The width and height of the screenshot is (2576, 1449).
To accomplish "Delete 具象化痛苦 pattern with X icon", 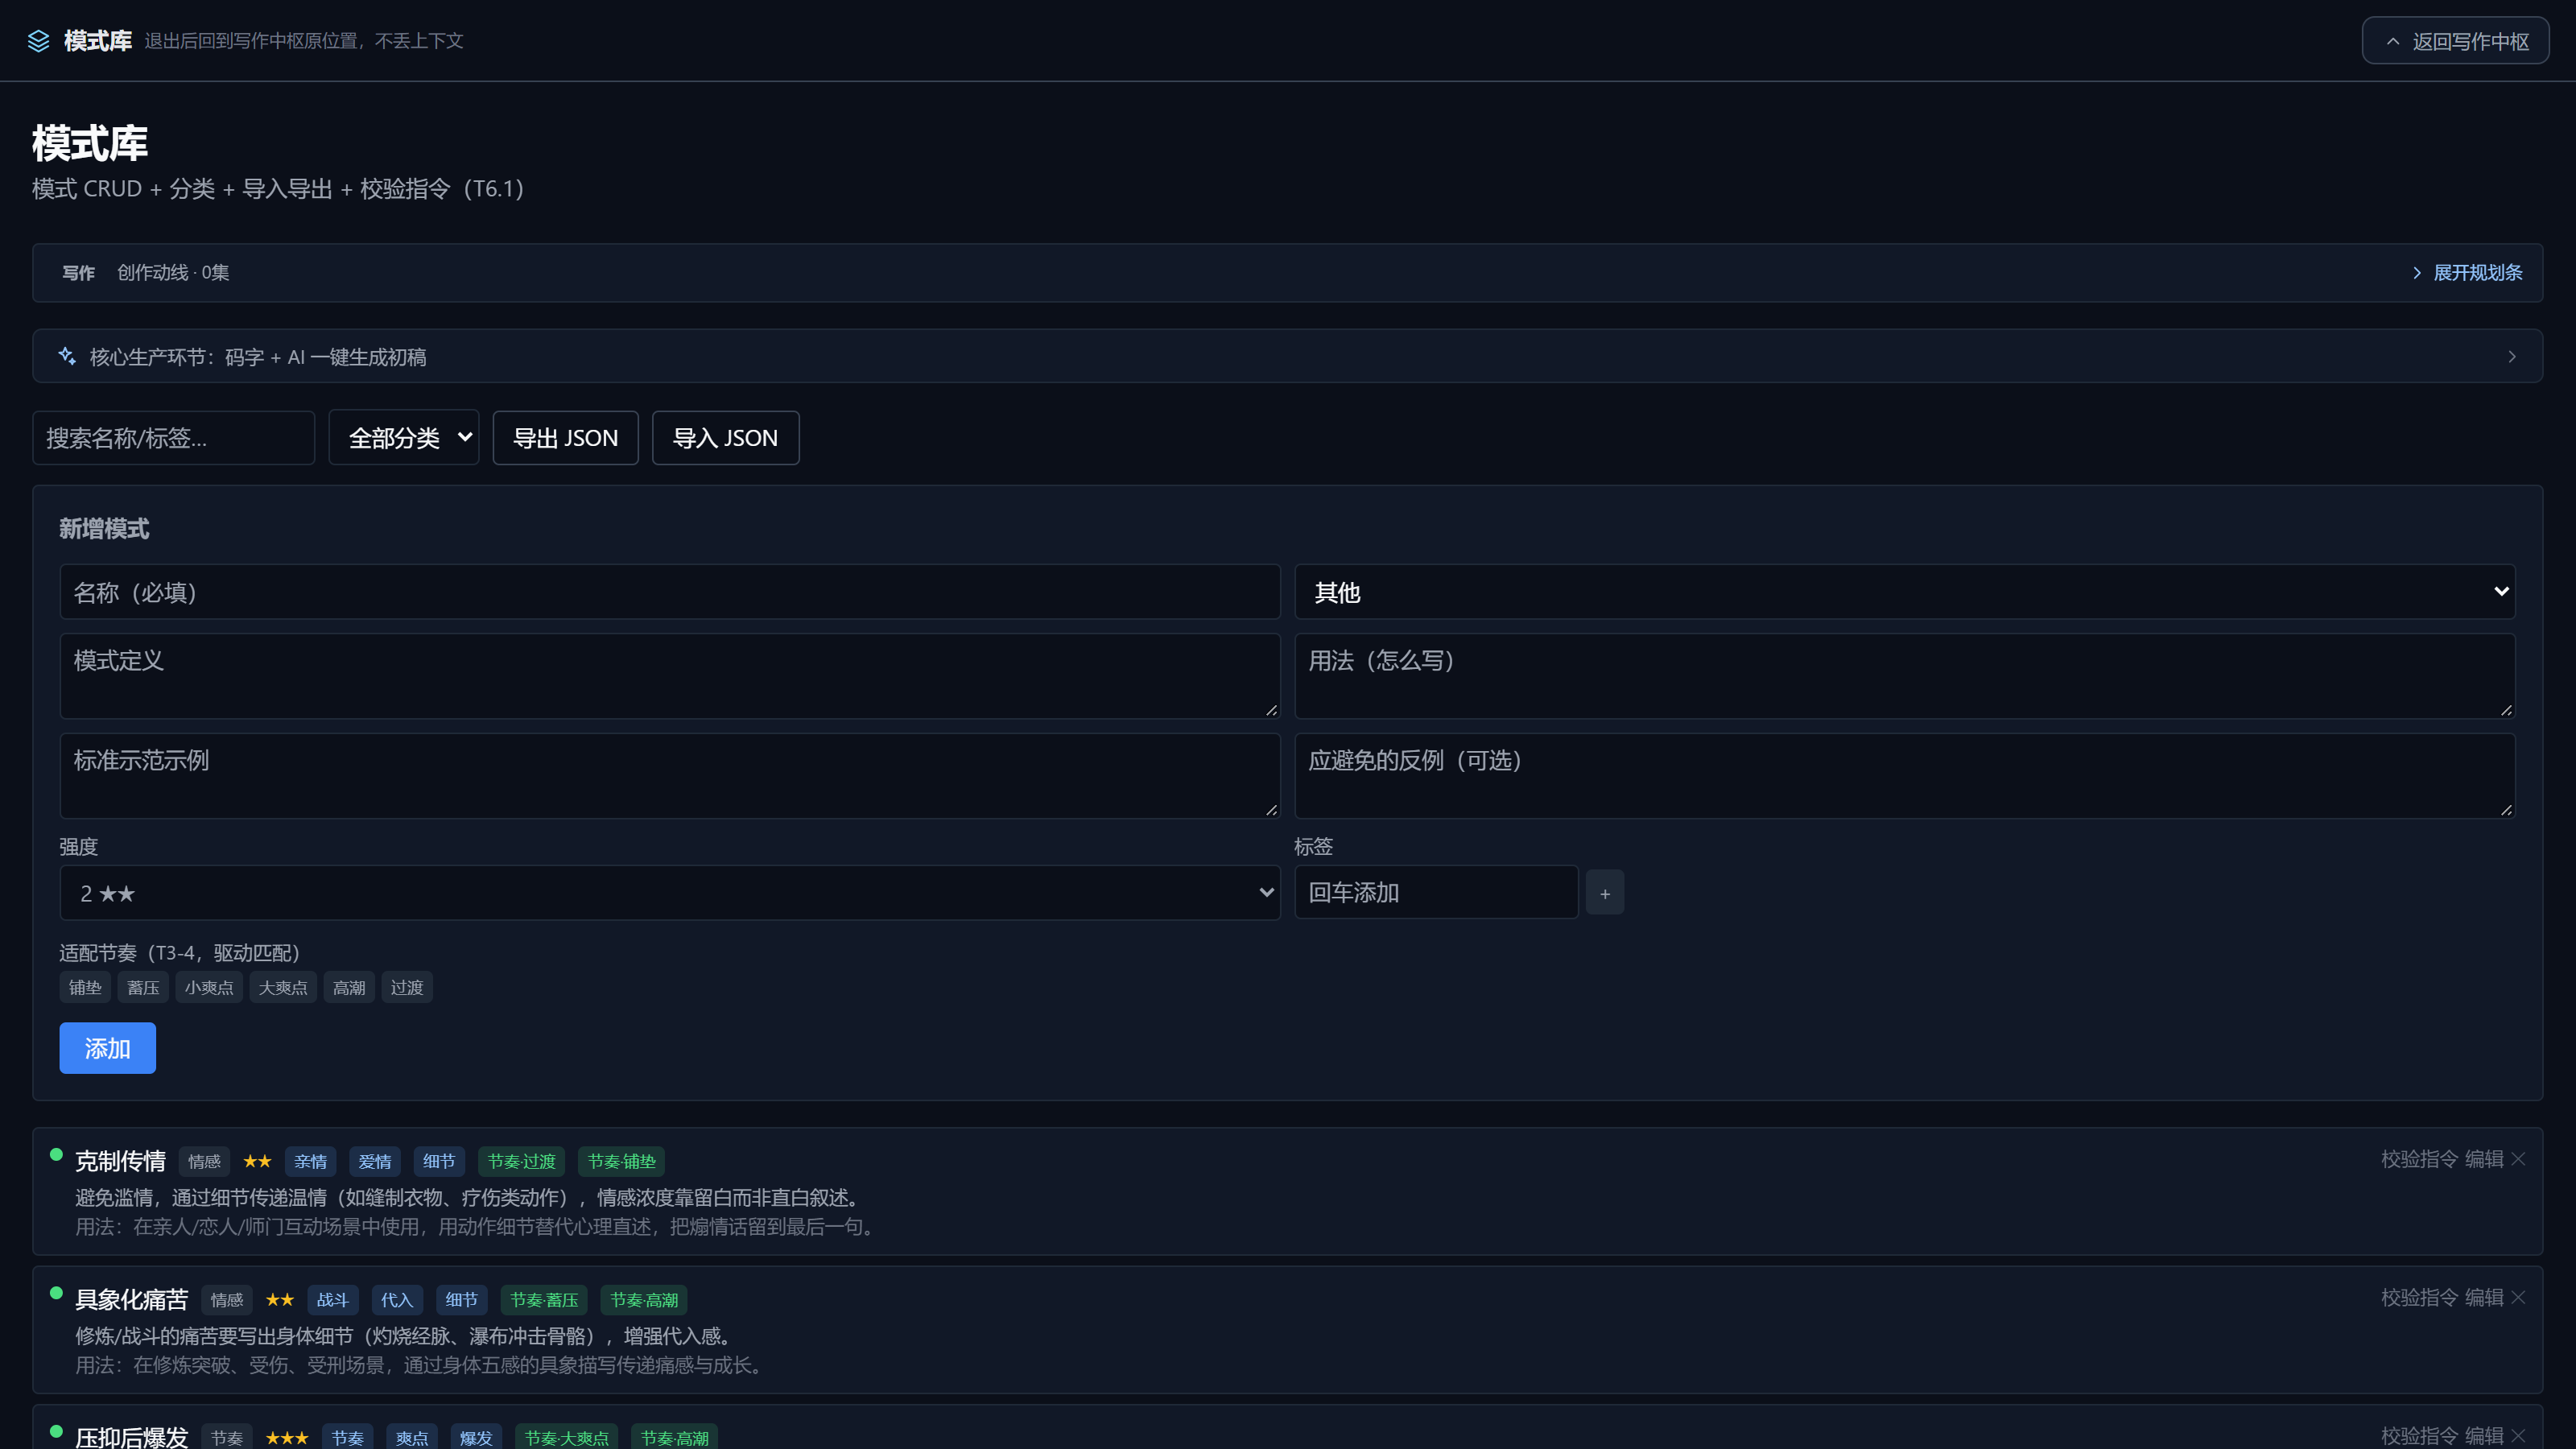I will 2518,1297.
